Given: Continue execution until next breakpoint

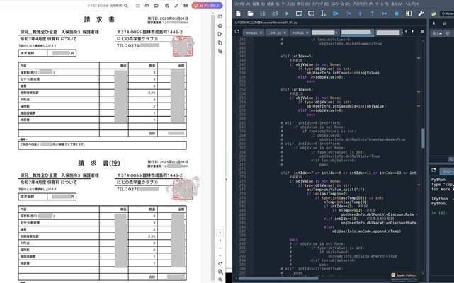Looking at the screenshot, I should [x=385, y=13].
